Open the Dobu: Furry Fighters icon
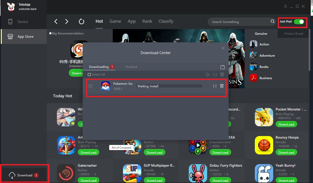This screenshot has width=313, height=183. point(198,173)
